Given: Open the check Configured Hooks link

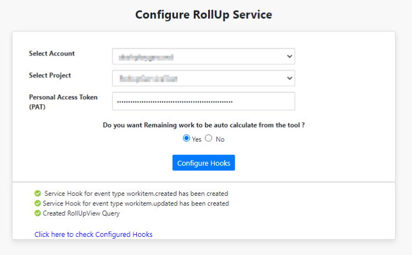Looking at the screenshot, I should (93, 234).
